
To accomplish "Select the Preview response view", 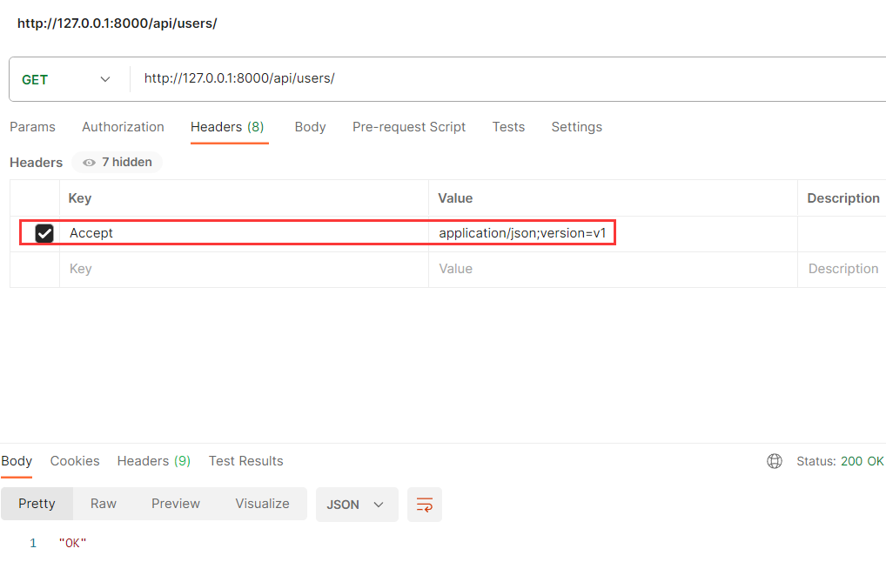I will [176, 504].
